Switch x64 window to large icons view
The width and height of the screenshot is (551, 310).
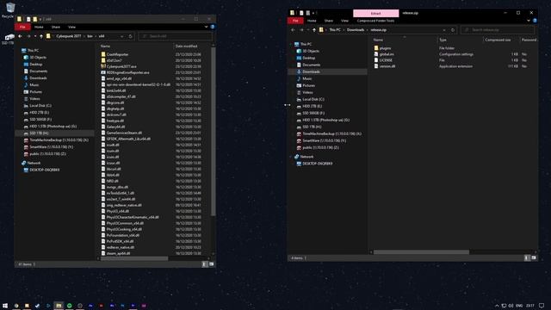tap(212, 264)
